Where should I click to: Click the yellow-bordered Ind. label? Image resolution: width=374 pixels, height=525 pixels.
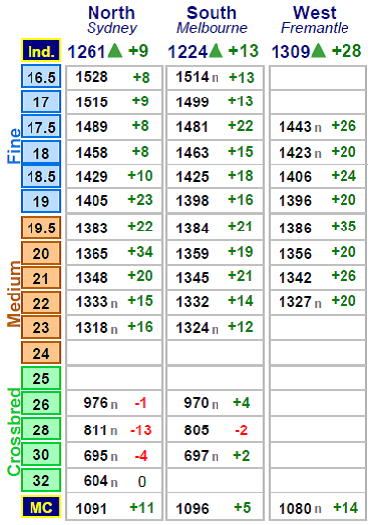[40, 51]
